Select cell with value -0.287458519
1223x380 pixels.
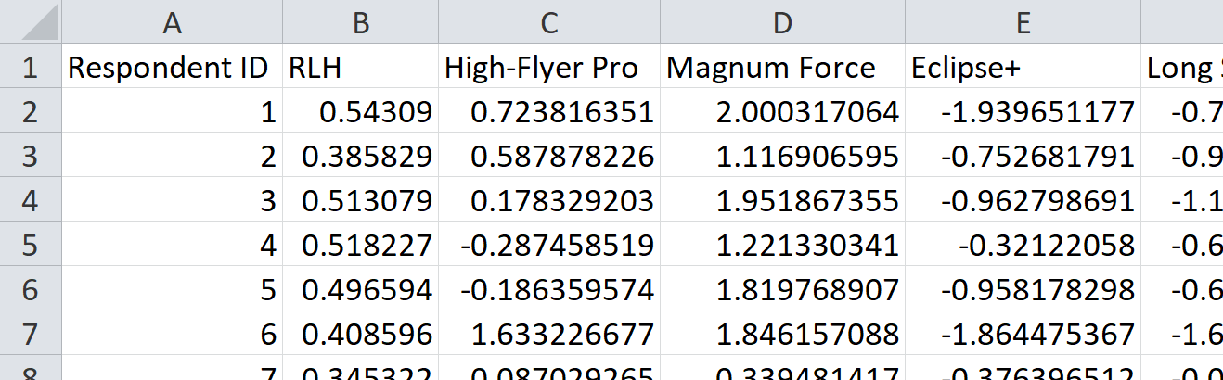point(549,246)
